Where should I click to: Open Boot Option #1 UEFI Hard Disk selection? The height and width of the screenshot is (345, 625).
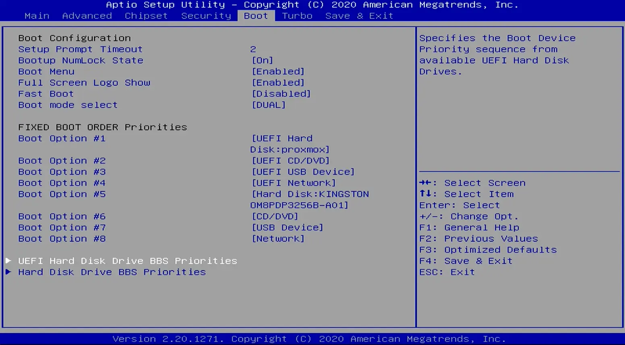pyautogui.click(x=289, y=144)
